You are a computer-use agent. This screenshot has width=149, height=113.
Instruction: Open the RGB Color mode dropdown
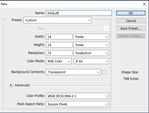point(59,61)
